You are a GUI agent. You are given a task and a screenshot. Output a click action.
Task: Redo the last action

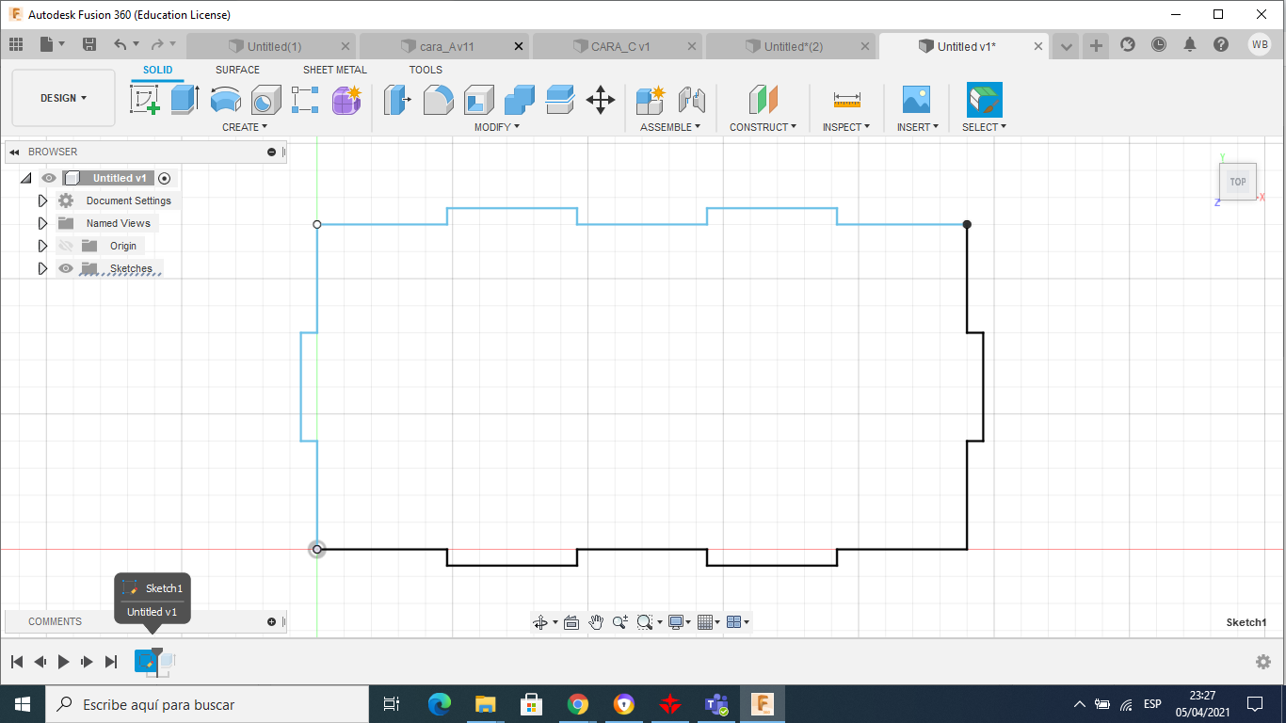157,44
